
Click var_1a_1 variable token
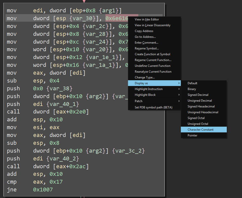99,65
